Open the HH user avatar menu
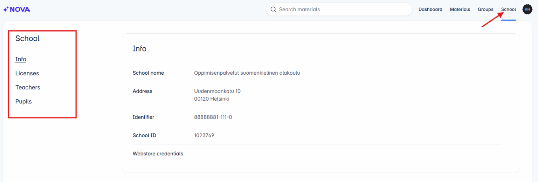The image size is (538, 182). click(x=527, y=9)
